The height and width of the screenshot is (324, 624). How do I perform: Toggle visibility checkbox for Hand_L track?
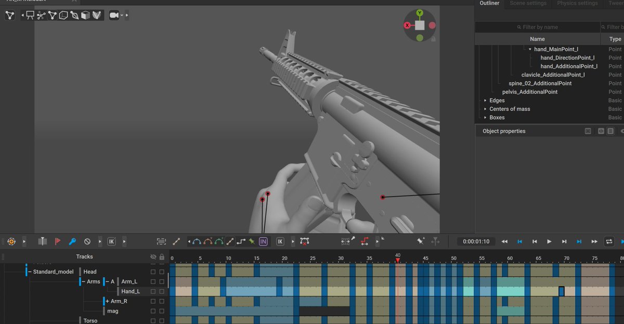coord(153,291)
